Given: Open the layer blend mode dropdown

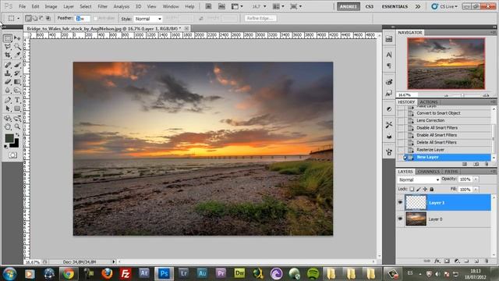Looking at the screenshot, I should [419, 180].
